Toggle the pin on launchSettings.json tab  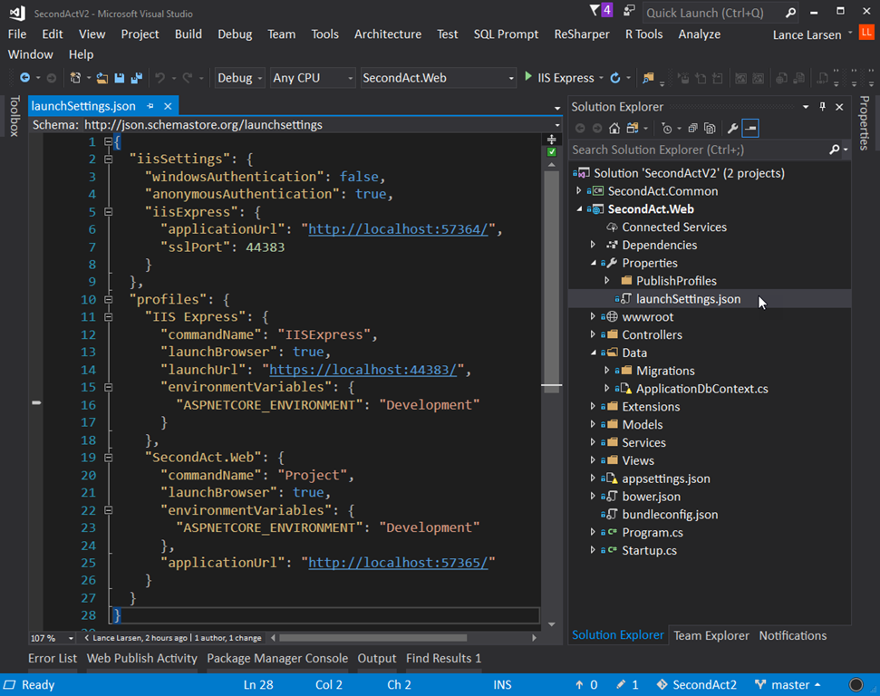(150, 106)
